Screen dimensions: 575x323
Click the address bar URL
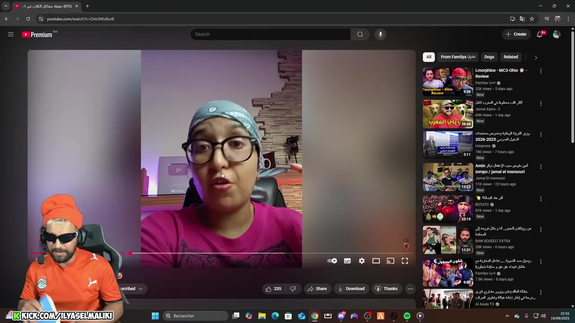coord(80,19)
